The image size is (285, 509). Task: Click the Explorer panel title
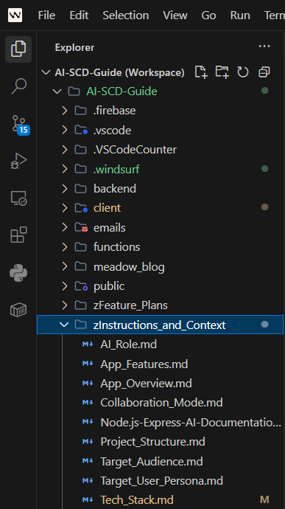pyautogui.click(x=74, y=47)
